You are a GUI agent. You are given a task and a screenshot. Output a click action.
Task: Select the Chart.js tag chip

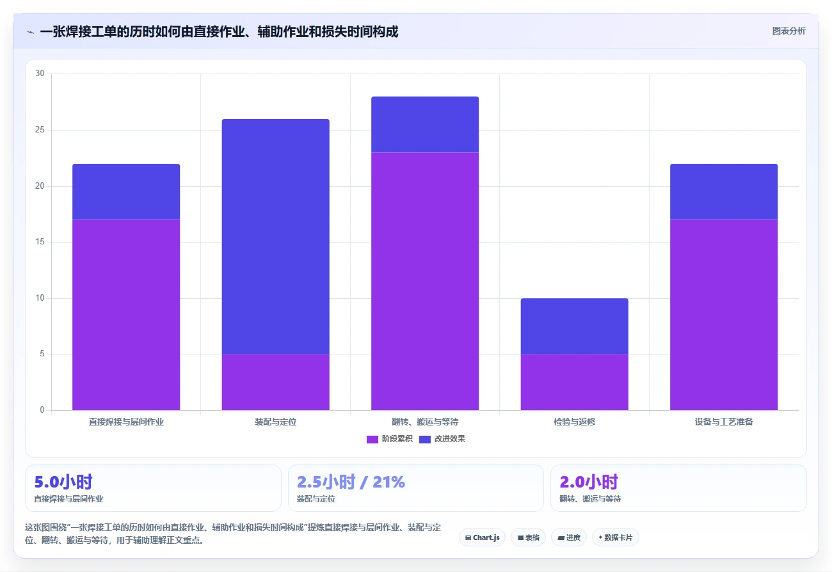coord(482,537)
